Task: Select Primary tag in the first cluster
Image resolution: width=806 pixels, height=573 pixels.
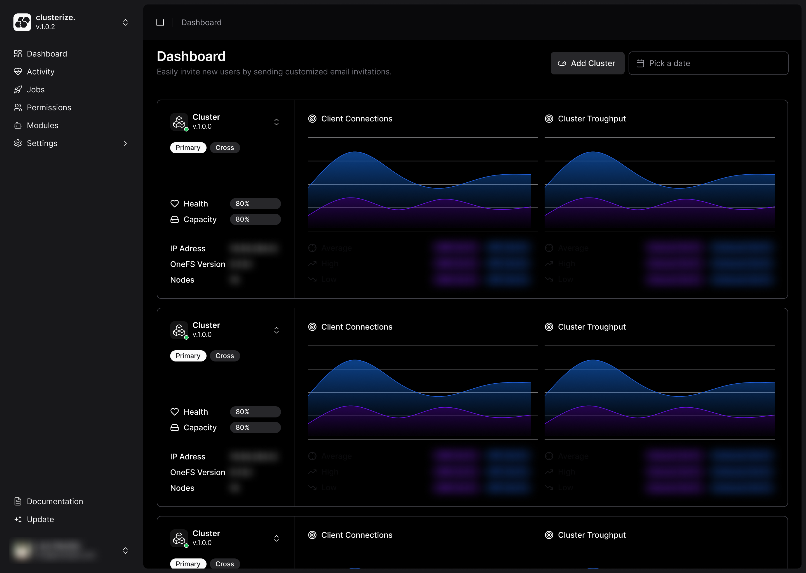Action: 188,147
